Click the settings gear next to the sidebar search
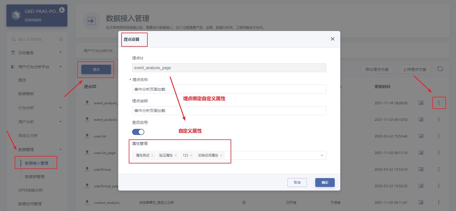The width and height of the screenshot is (456, 211). pyautogui.click(x=61, y=39)
